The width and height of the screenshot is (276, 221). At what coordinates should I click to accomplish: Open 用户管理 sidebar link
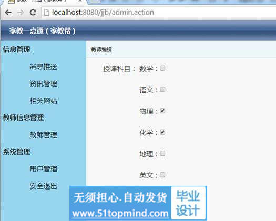point(43,169)
